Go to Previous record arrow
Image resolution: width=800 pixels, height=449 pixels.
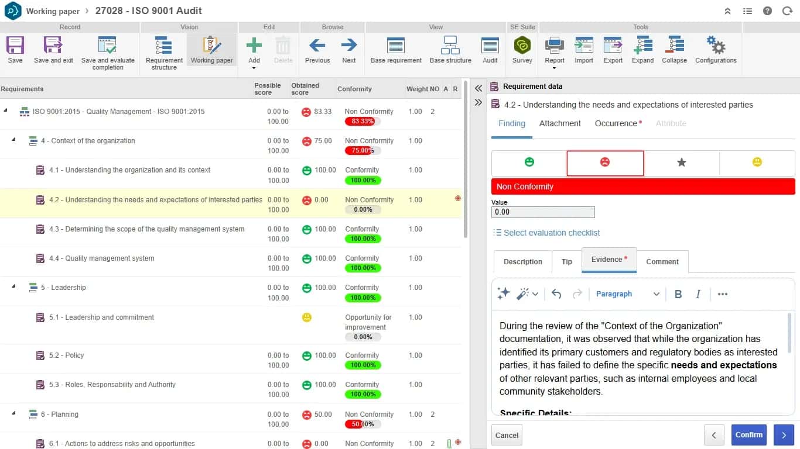point(317,45)
